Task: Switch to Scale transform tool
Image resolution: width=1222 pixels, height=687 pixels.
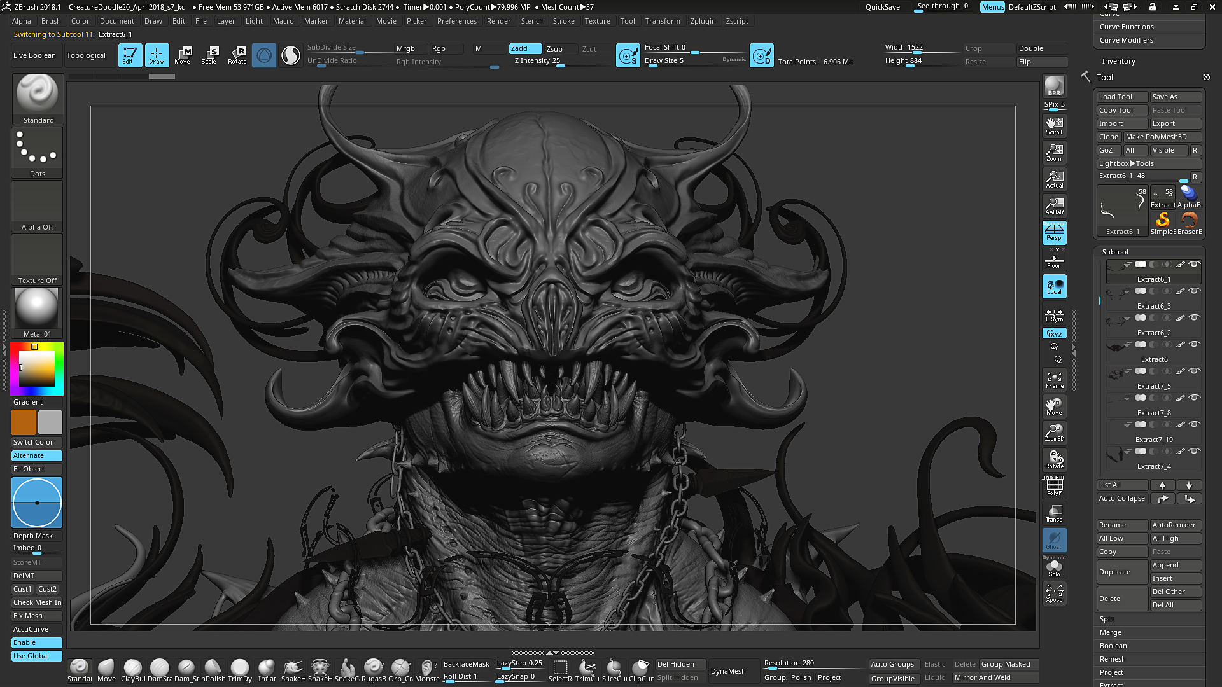Action: click(210, 55)
